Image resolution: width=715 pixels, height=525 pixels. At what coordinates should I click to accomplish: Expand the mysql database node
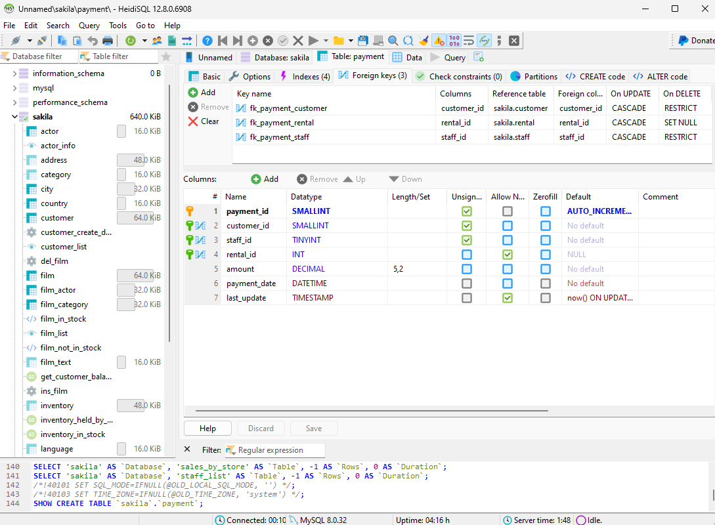pyautogui.click(x=14, y=88)
